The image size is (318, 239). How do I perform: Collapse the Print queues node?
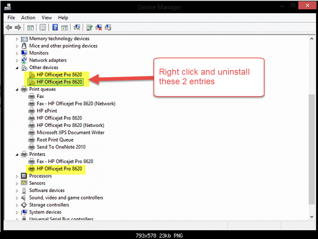click(x=17, y=89)
